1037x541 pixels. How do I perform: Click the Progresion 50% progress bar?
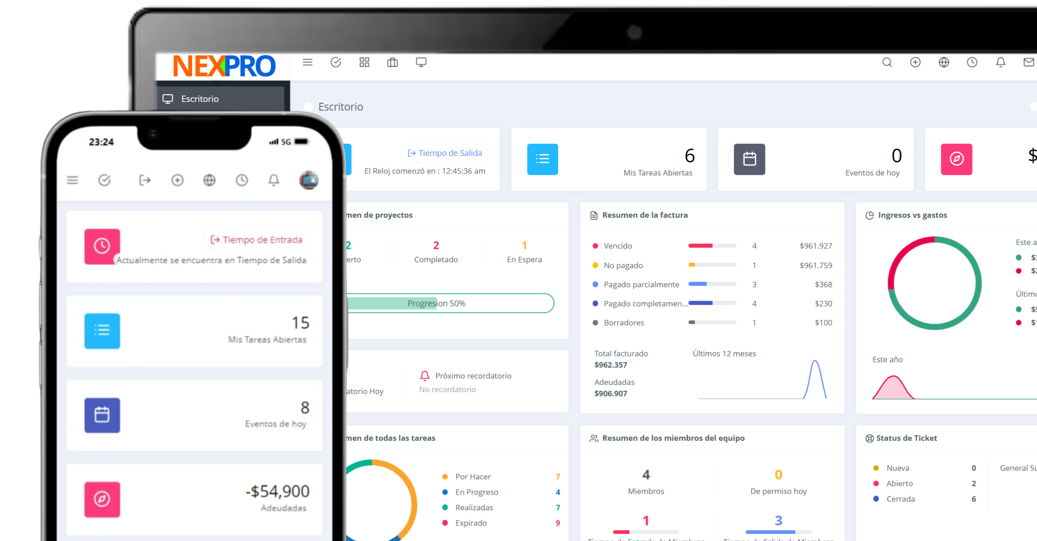(436, 303)
